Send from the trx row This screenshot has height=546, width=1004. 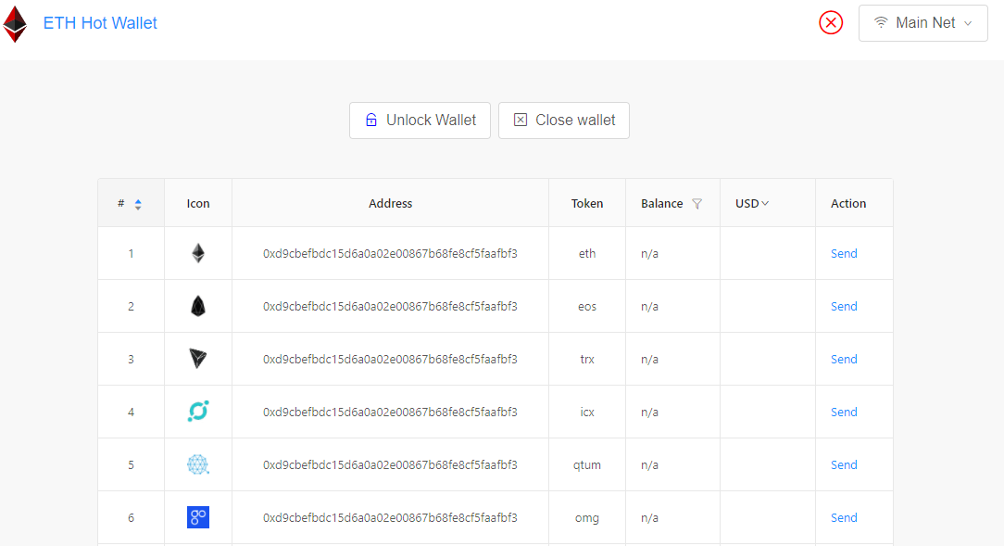(x=843, y=359)
